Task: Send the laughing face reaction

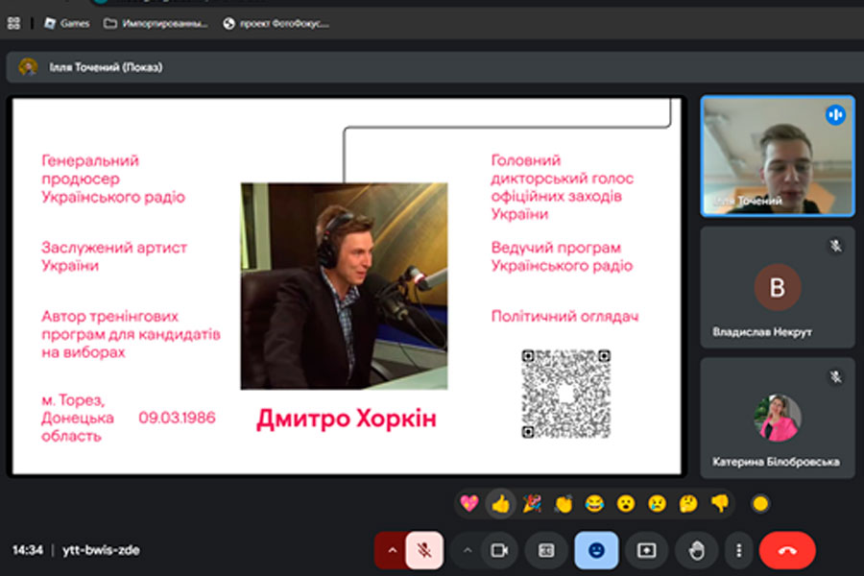Action: [594, 503]
